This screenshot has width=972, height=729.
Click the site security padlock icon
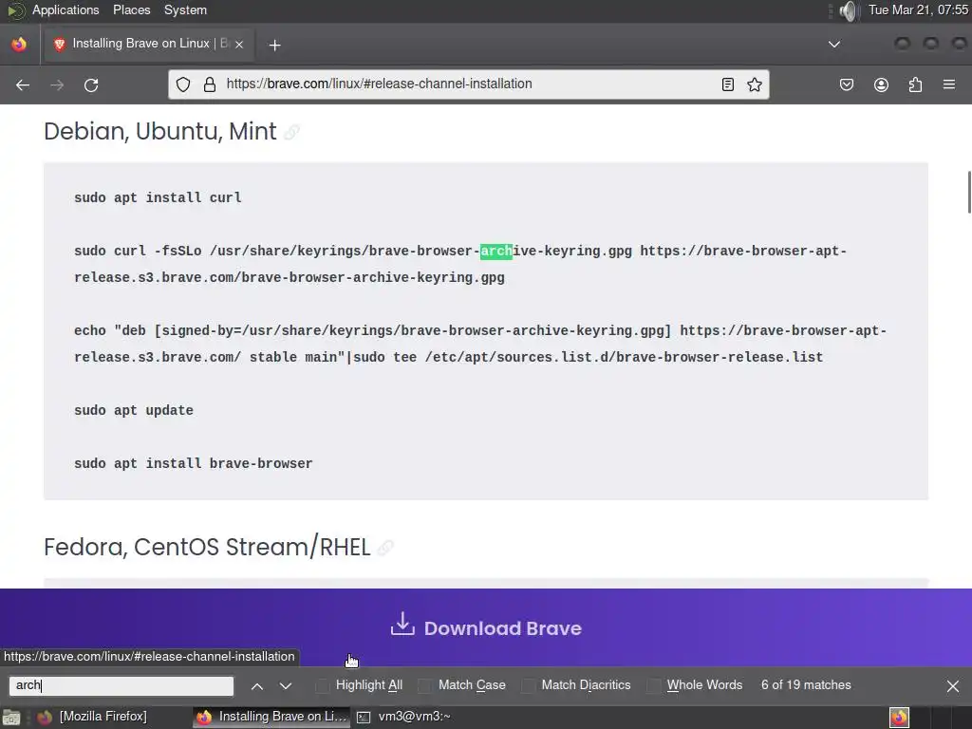coord(210,84)
